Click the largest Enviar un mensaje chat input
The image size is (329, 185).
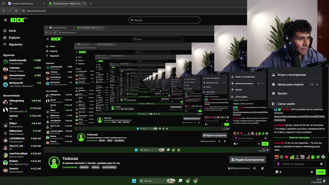[300, 164]
